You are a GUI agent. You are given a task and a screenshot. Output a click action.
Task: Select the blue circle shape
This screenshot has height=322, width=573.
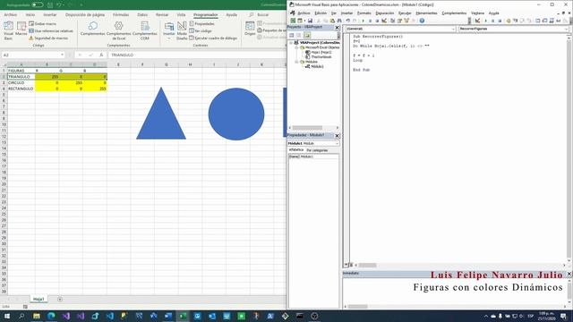[x=236, y=114]
